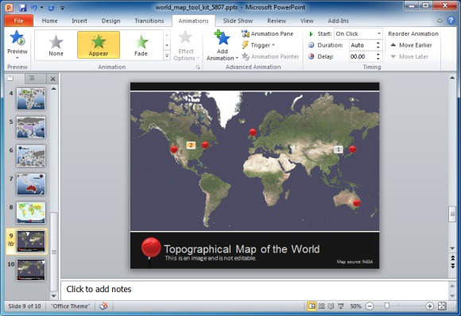Expand the animation gallery More arrow
This screenshot has width=461, height=316.
point(167,56)
